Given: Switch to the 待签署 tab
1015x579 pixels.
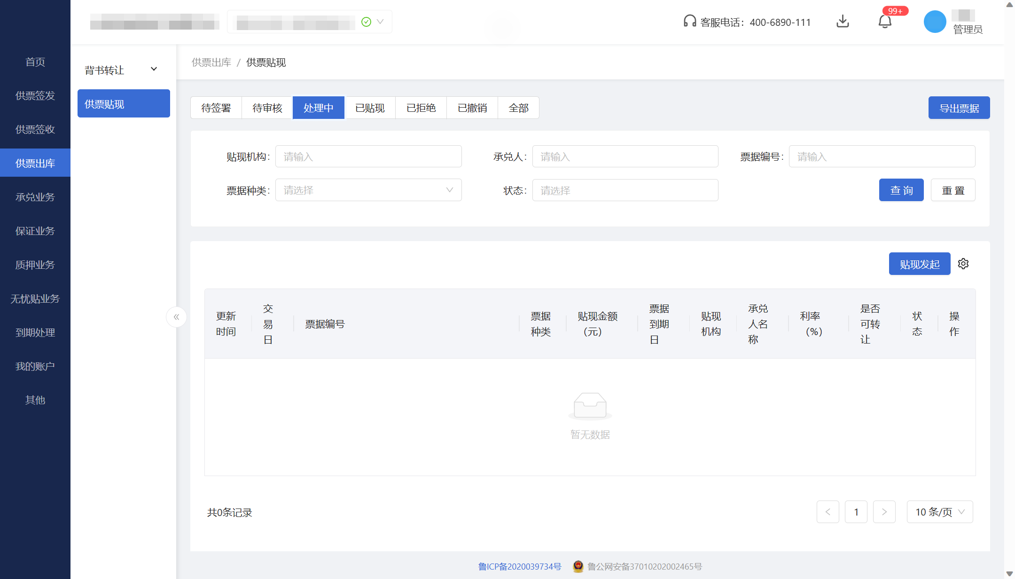Looking at the screenshot, I should pos(216,108).
